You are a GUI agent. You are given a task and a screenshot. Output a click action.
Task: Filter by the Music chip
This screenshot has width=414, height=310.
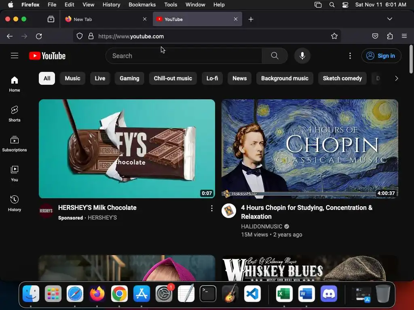click(x=73, y=78)
